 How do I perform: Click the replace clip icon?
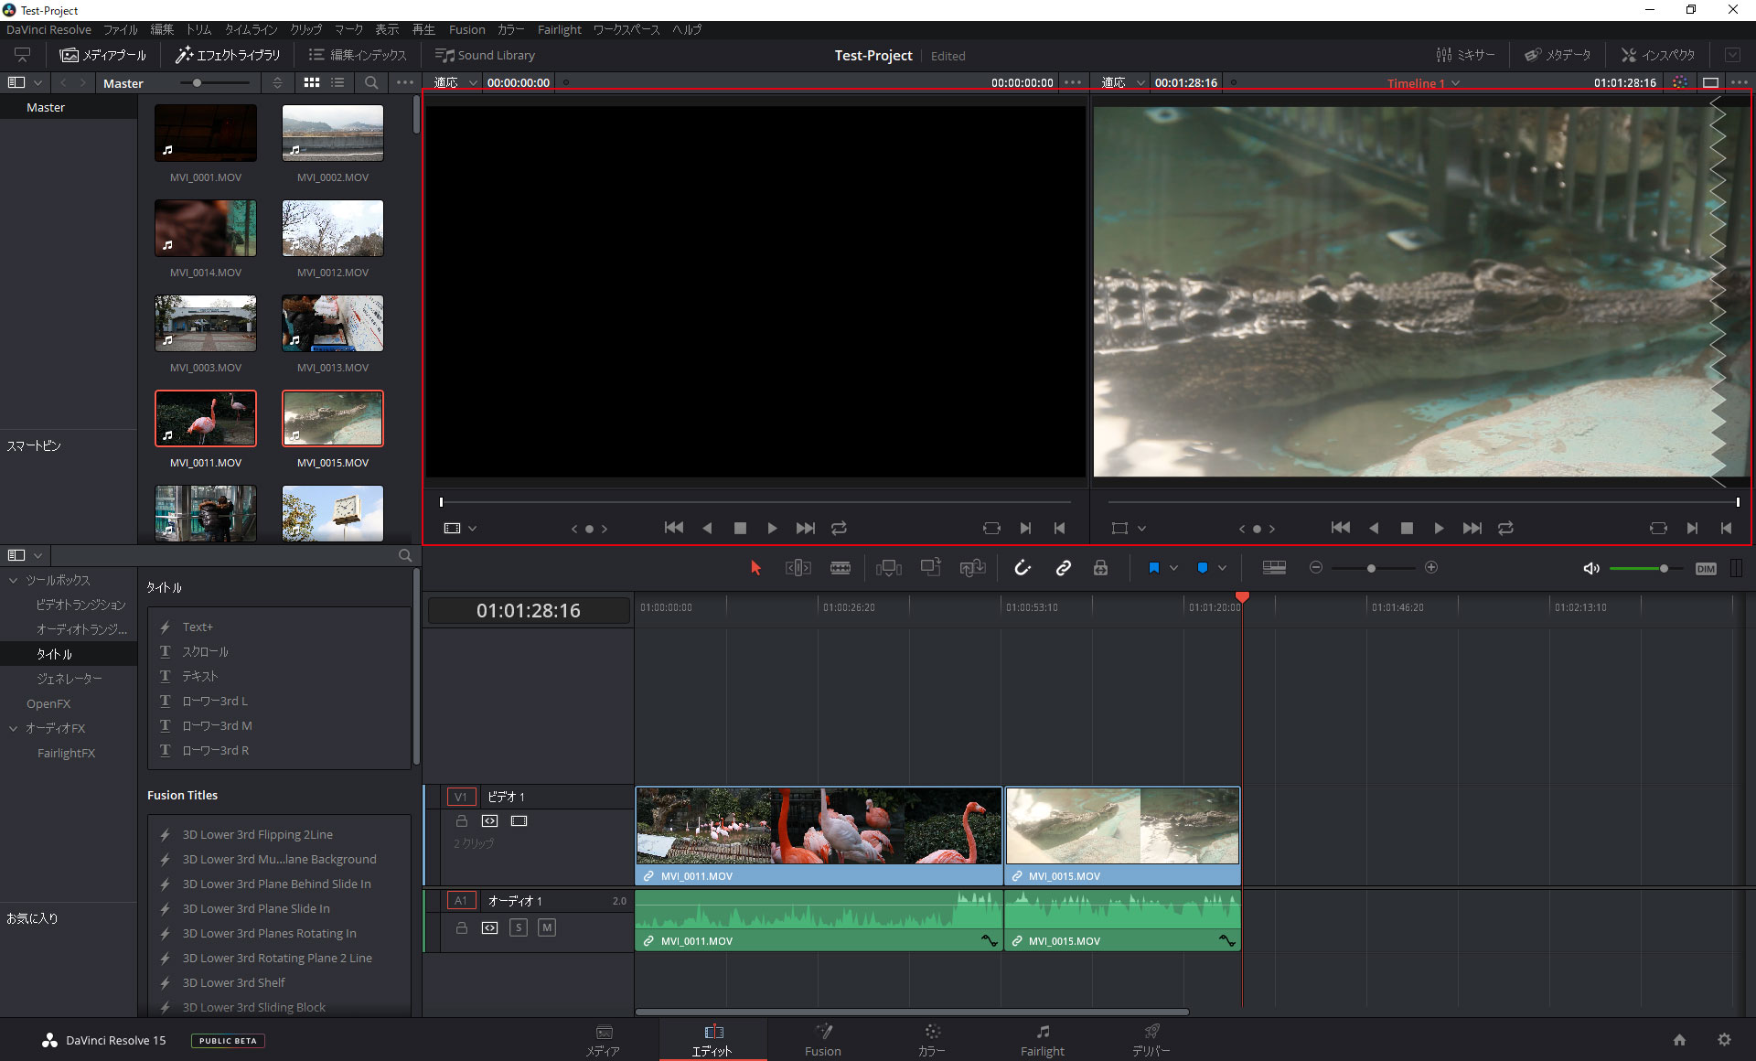[x=972, y=568]
